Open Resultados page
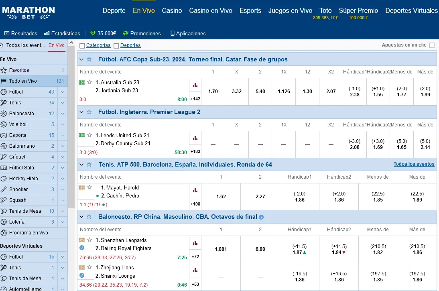The image size is (439, 291). point(21,33)
